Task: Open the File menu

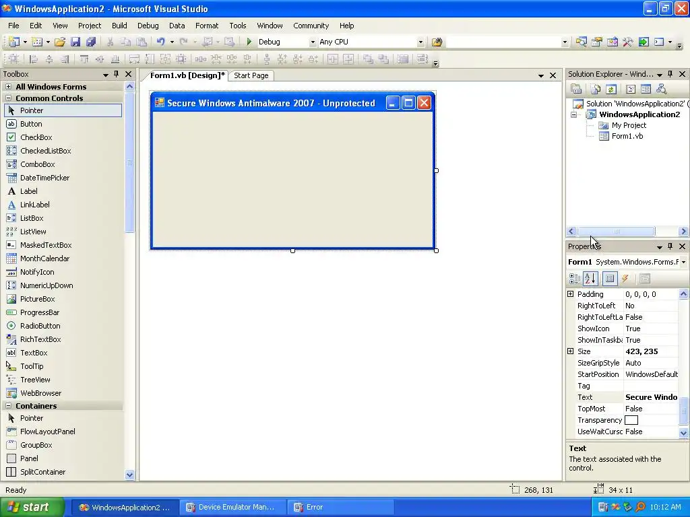Action: [x=13, y=26]
